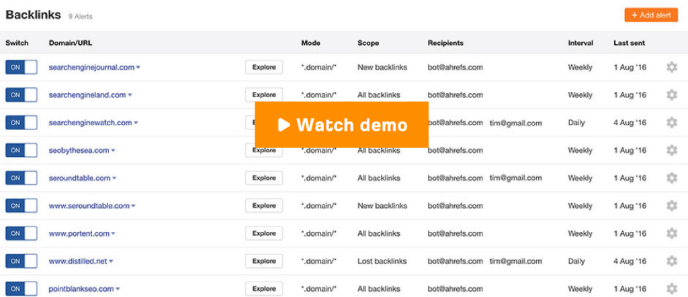688x297 pixels.
Task: Open settings gear for www.distilled.net alert
Action: pyautogui.click(x=672, y=261)
